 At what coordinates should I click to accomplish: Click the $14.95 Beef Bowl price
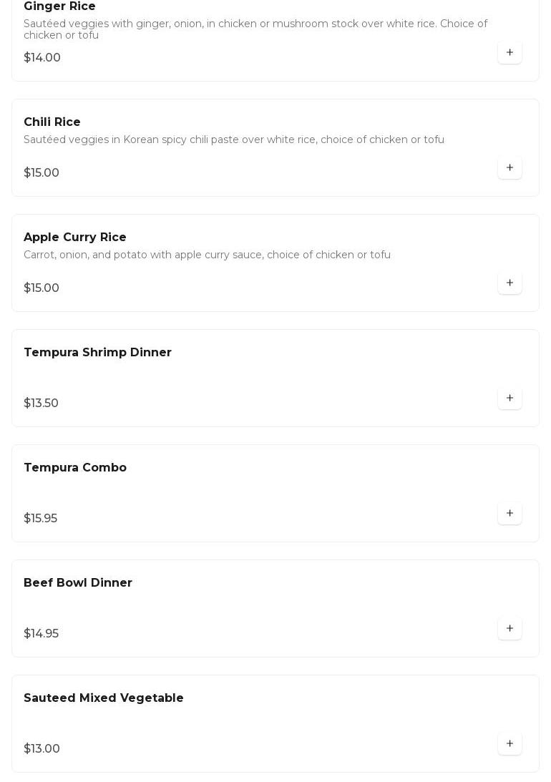pos(41,634)
